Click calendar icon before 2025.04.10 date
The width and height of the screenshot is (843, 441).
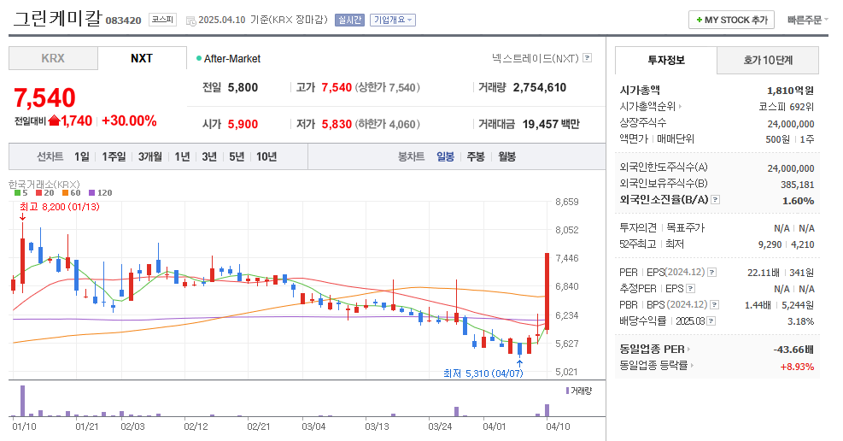190,21
